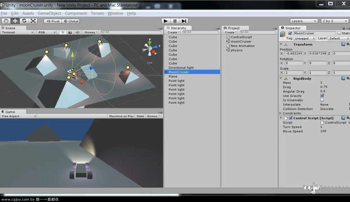Image resolution: width=350 pixels, height=202 pixels.
Task: Open Control Script gear menu
Action: pyautogui.click(x=348, y=118)
